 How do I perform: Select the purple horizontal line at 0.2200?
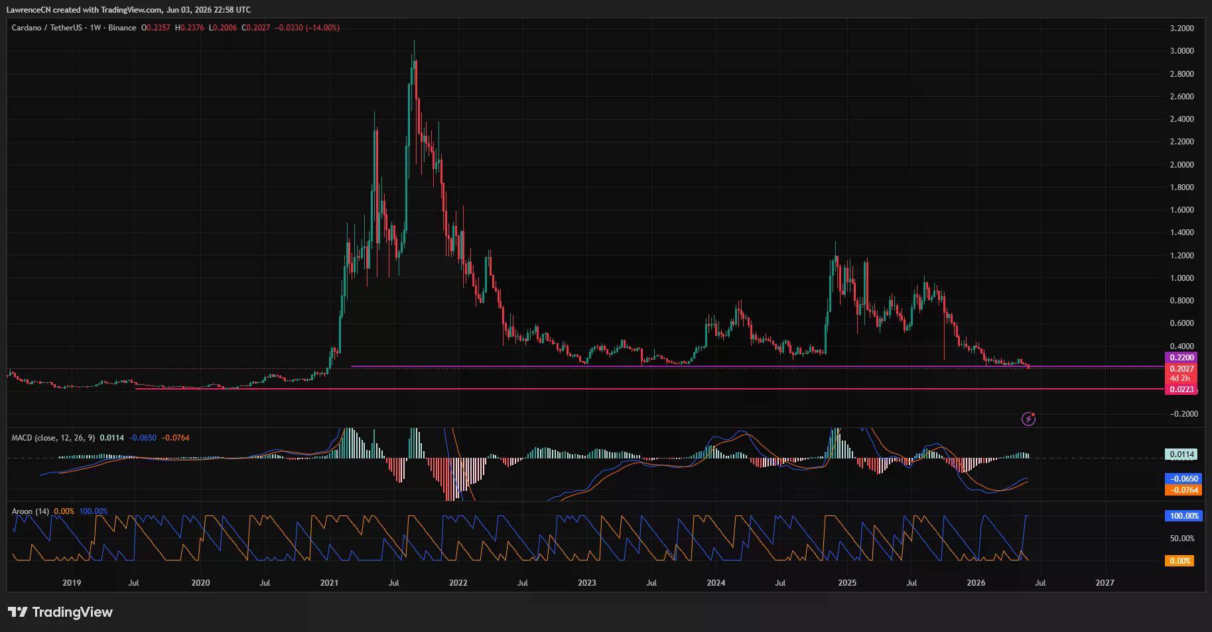pyautogui.click(x=757, y=366)
